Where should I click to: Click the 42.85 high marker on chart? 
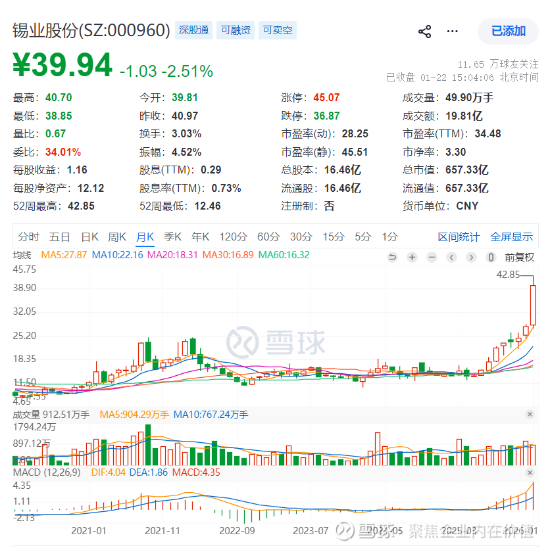pos(508,275)
